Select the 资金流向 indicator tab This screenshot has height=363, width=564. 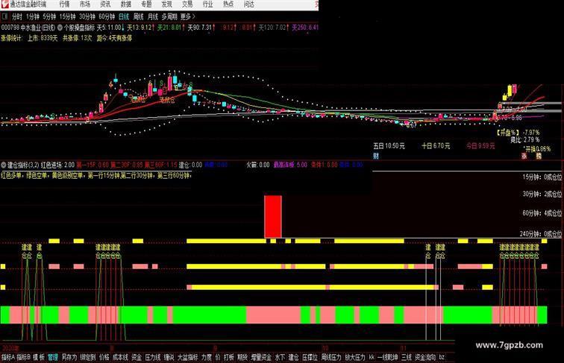pos(425,357)
